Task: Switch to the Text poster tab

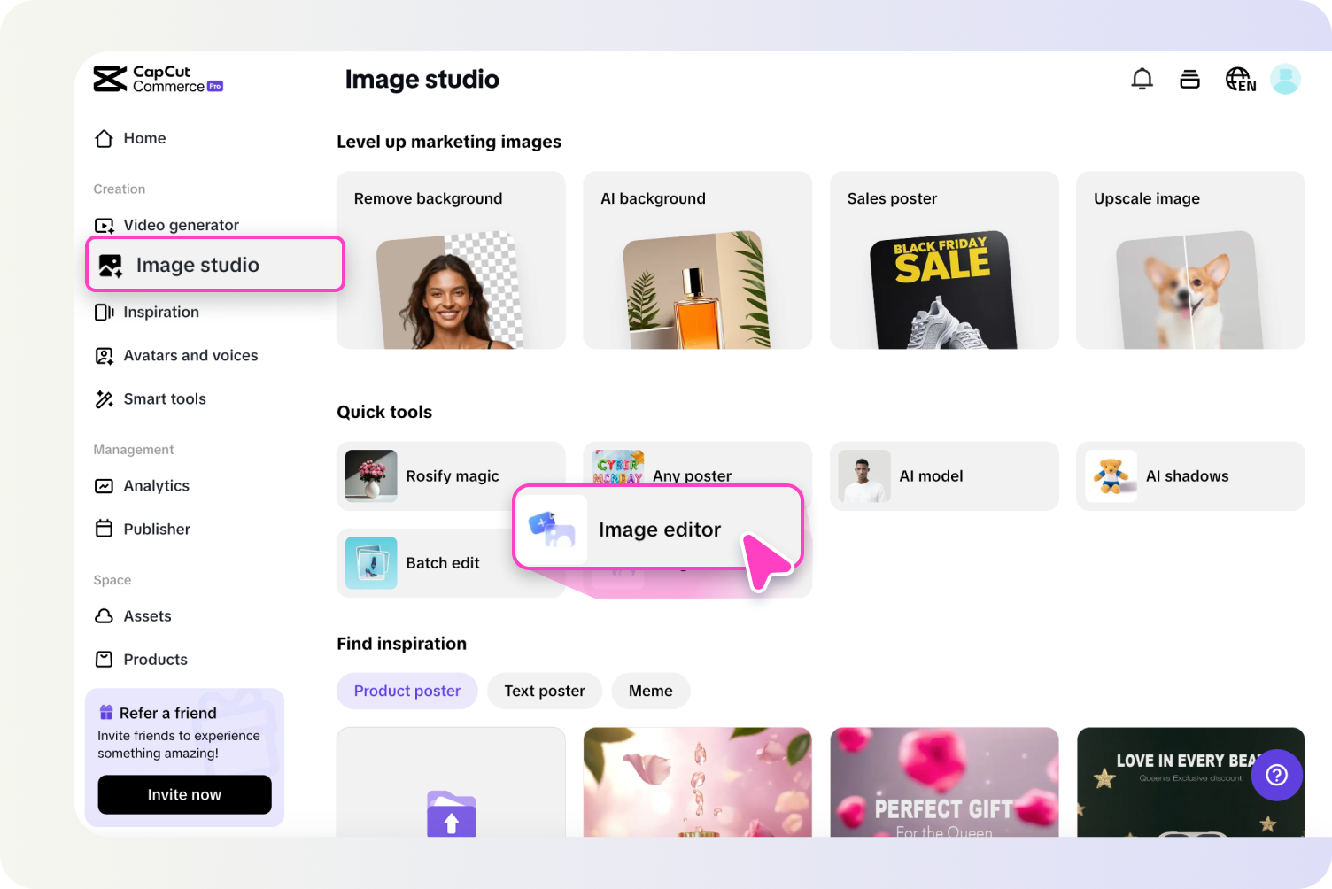Action: click(x=544, y=691)
